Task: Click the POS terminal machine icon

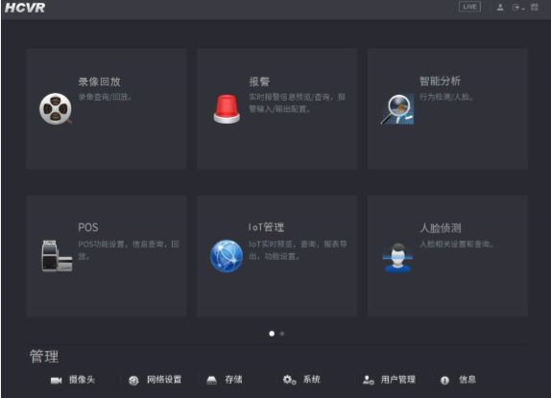Action: coord(57,256)
